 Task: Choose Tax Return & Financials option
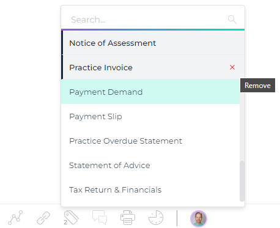tap(150, 189)
